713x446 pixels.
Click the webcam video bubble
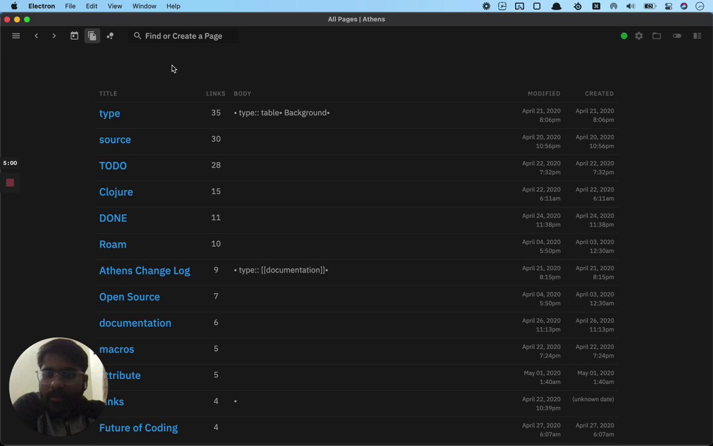(58, 387)
